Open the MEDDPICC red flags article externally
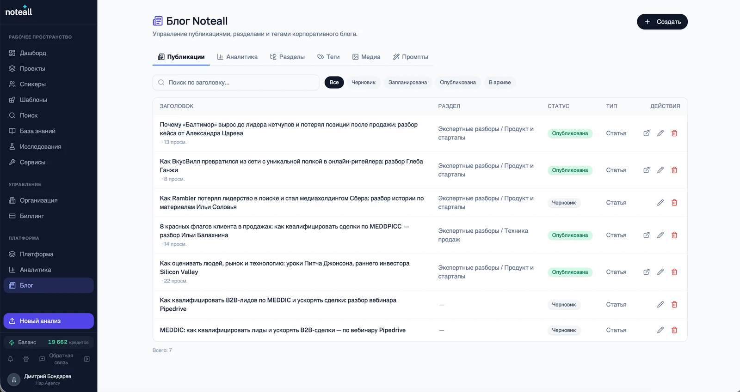The height and width of the screenshot is (392, 740). [x=647, y=235]
